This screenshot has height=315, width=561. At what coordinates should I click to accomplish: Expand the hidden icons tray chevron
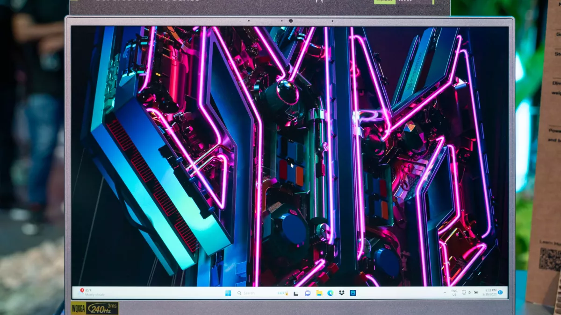[445, 293]
